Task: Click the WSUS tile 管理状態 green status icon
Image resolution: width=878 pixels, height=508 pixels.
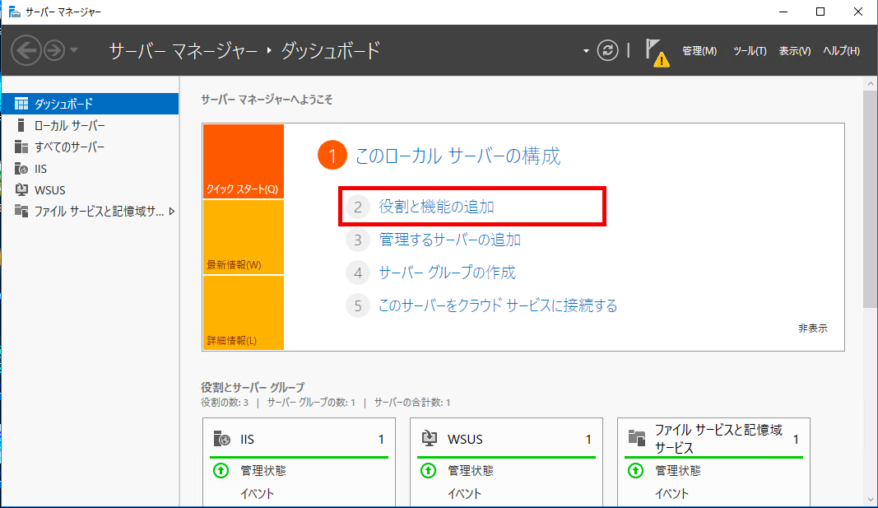Action: 429,470
